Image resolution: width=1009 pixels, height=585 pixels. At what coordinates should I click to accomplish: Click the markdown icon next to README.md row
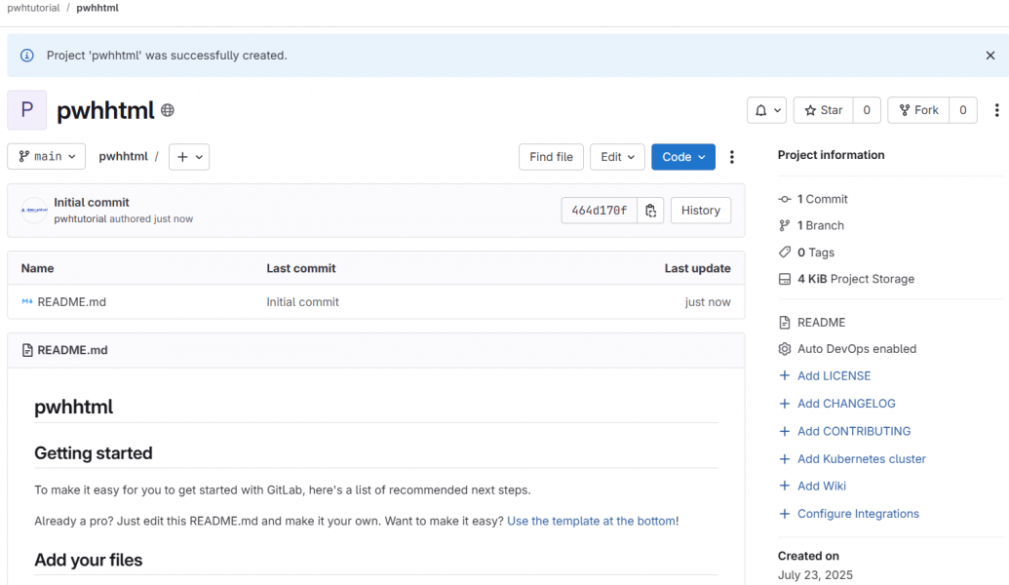click(x=27, y=301)
